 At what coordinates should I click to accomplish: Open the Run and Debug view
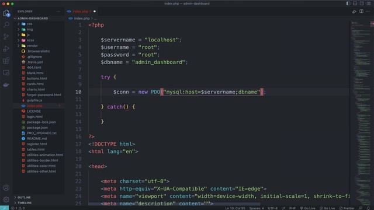point(6,48)
